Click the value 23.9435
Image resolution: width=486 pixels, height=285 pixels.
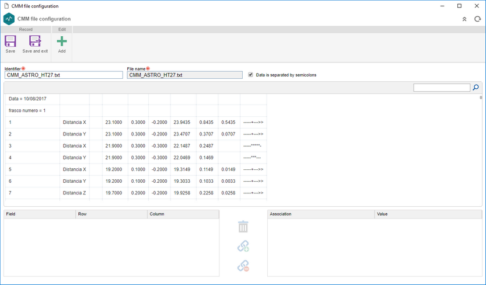182,122
